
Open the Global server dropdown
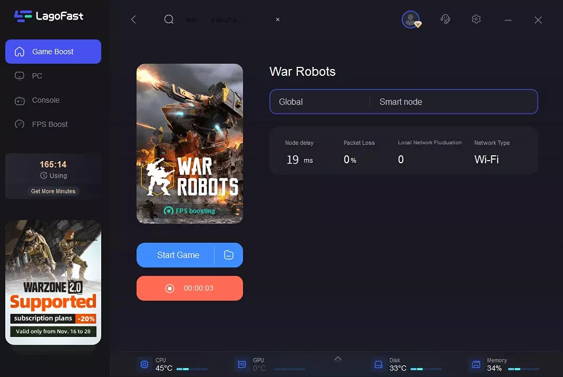319,102
